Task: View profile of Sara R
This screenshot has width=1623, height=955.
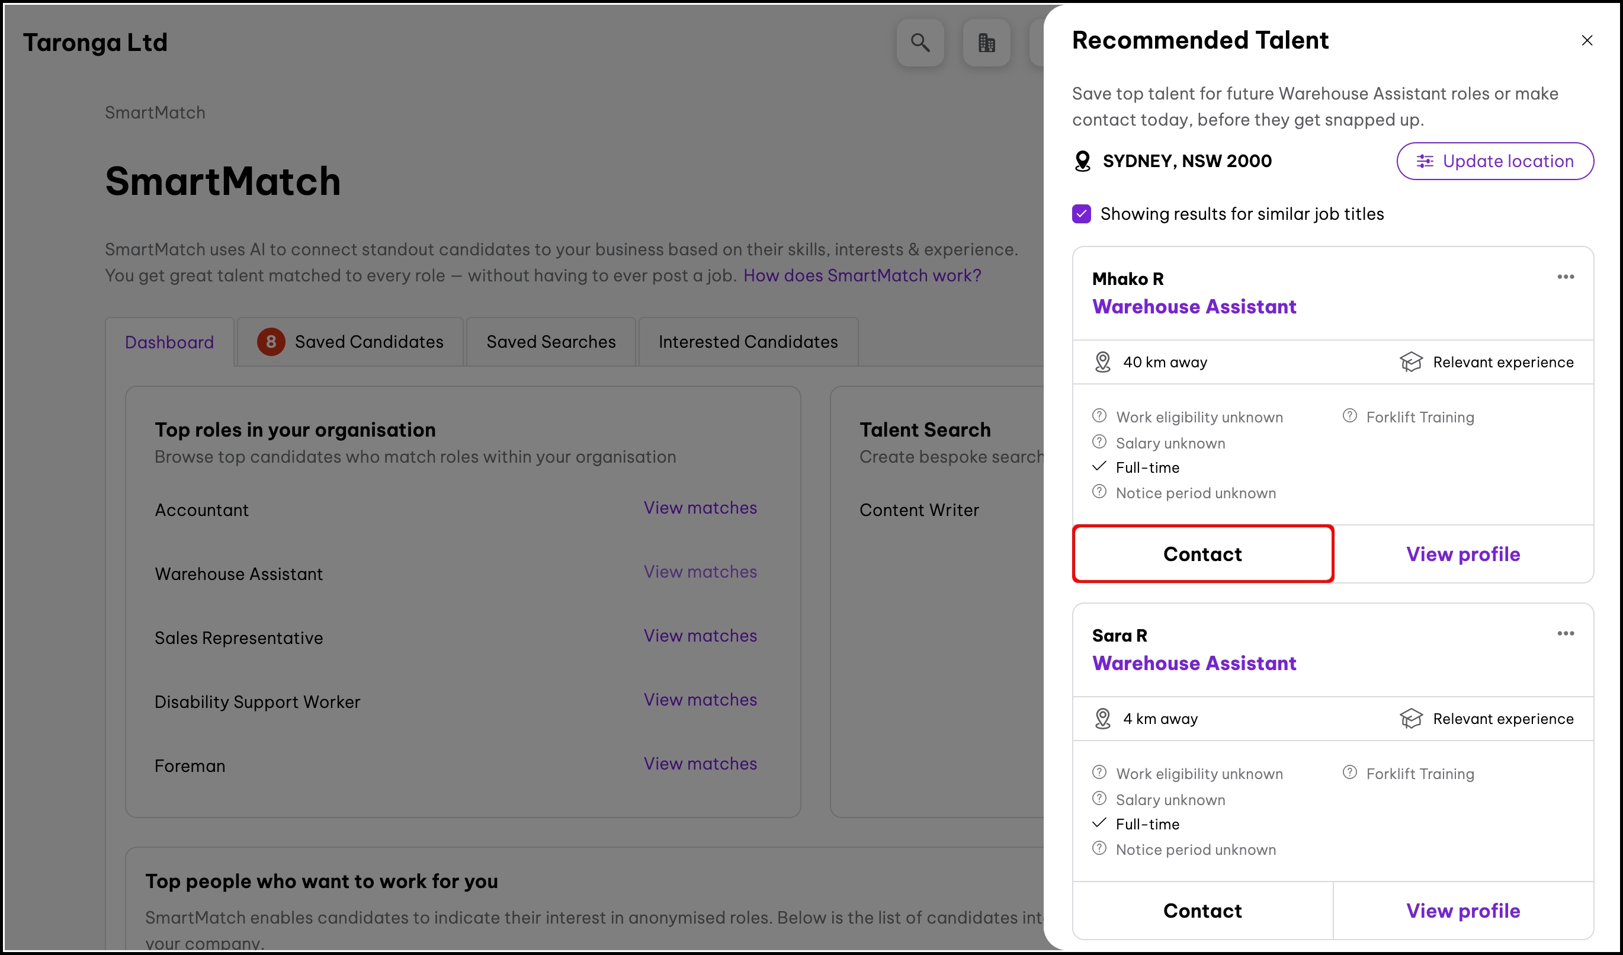Action: click(x=1462, y=911)
